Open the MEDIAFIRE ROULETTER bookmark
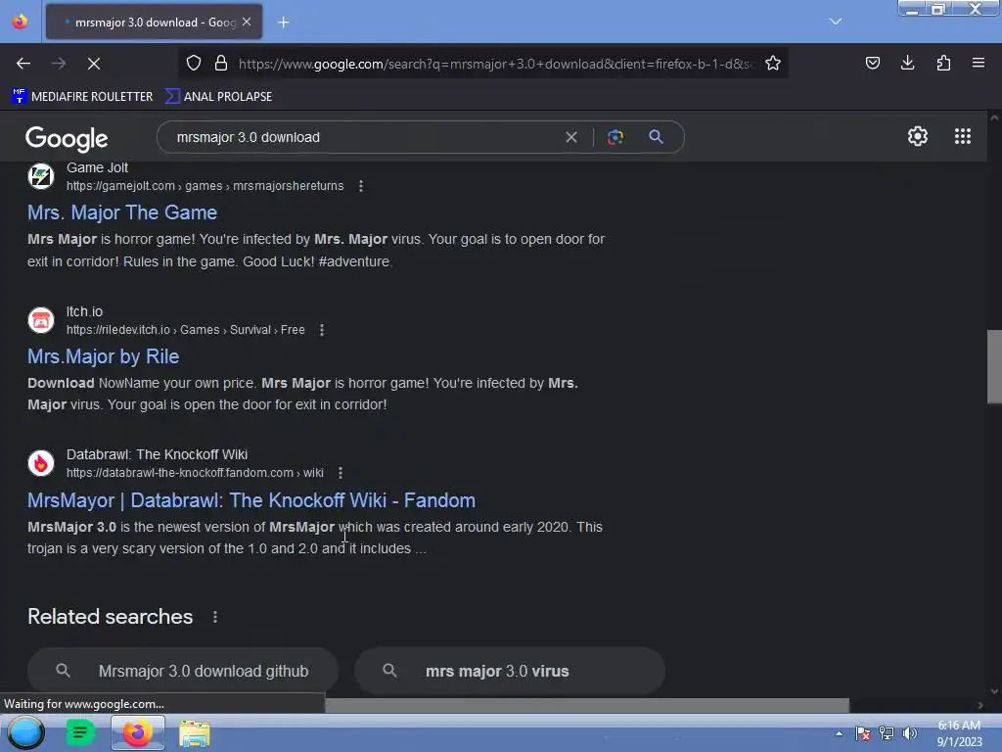This screenshot has width=1002, height=752. pyautogui.click(x=82, y=97)
